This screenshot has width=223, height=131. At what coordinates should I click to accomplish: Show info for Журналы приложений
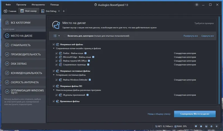pos(88,95)
